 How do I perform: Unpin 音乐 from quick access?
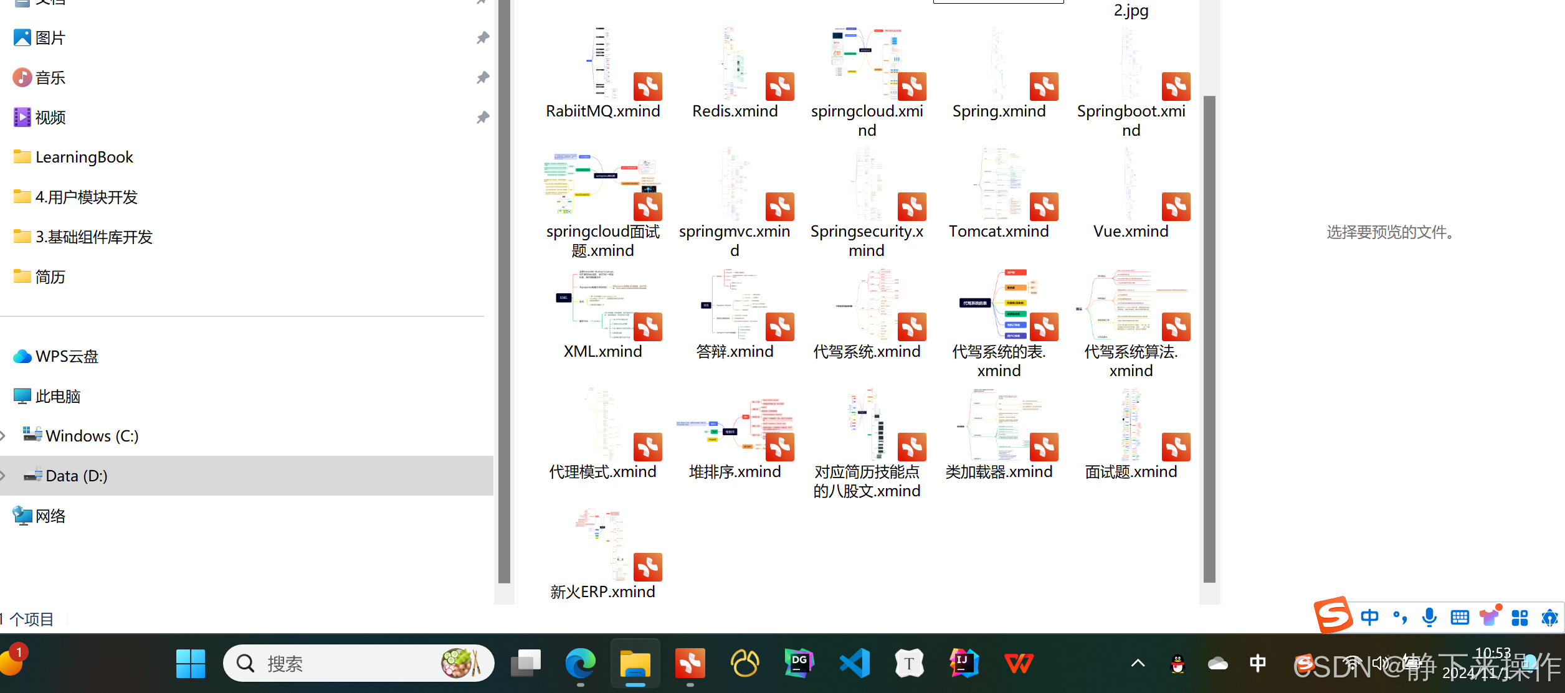(483, 78)
